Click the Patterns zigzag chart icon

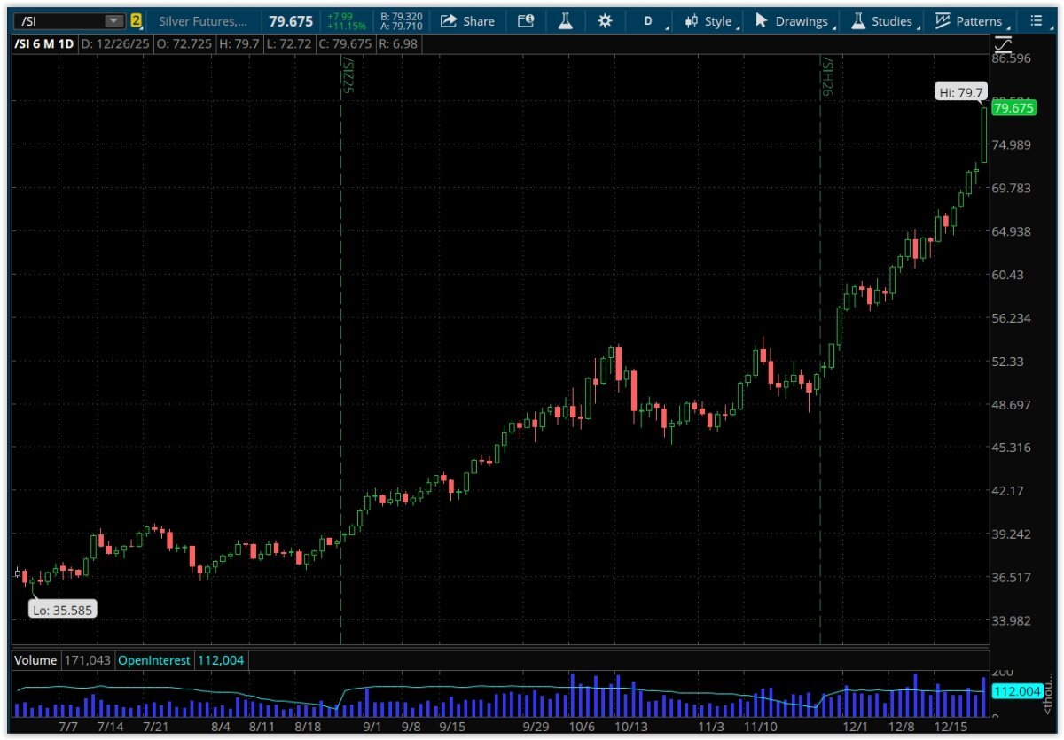click(x=943, y=21)
